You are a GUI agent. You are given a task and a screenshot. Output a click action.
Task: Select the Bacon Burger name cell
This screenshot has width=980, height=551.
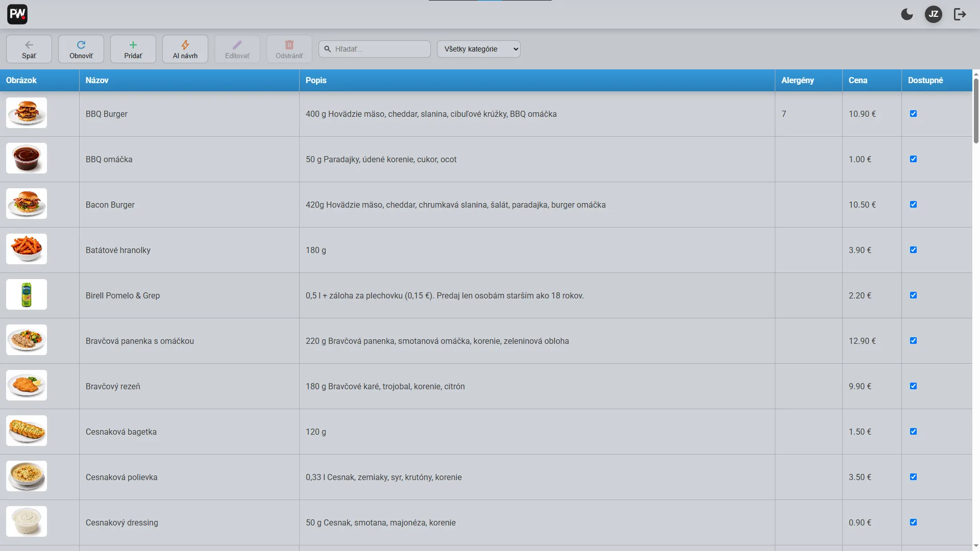pos(189,205)
